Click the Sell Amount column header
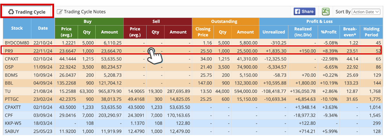 tap(178, 32)
